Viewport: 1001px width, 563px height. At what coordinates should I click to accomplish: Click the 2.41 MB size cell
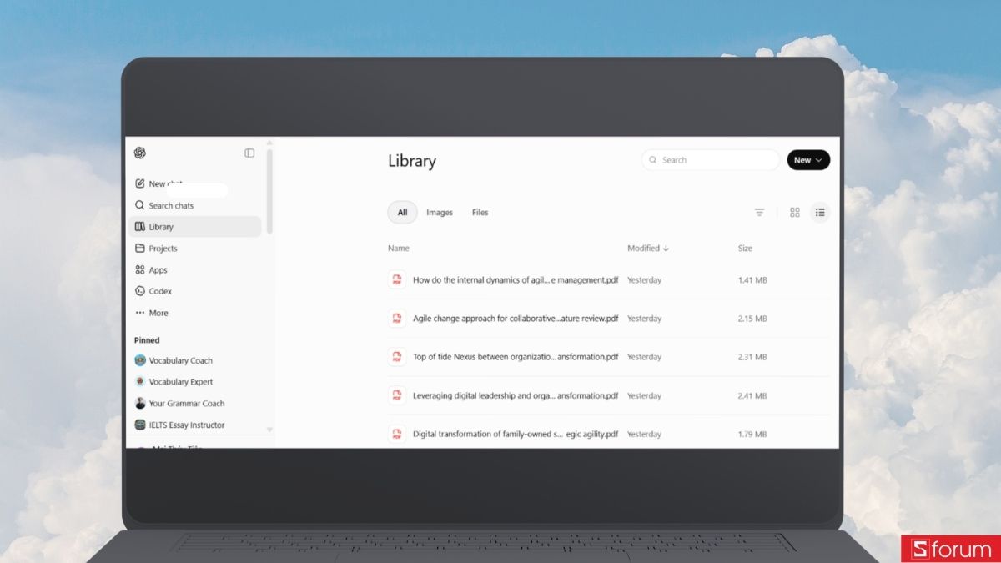(x=752, y=395)
